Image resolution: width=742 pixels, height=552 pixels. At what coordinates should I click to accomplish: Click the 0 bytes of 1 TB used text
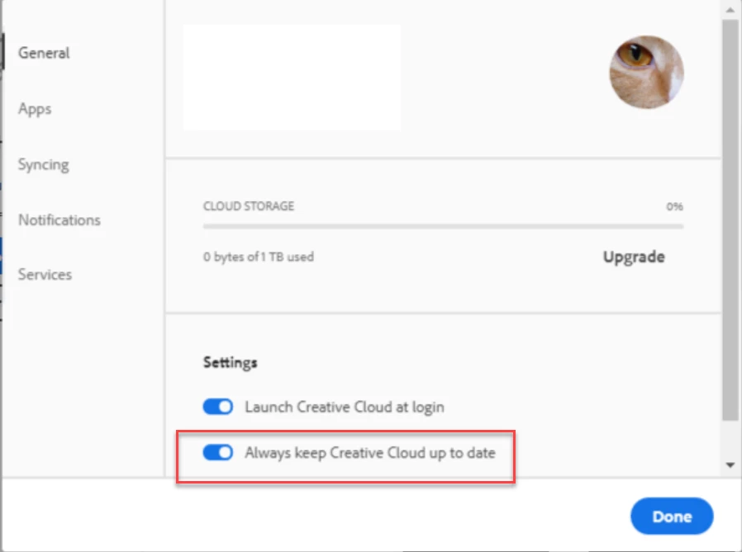point(259,257)
